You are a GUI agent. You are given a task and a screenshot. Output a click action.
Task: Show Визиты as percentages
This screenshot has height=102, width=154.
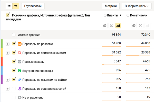pos(111,25)
